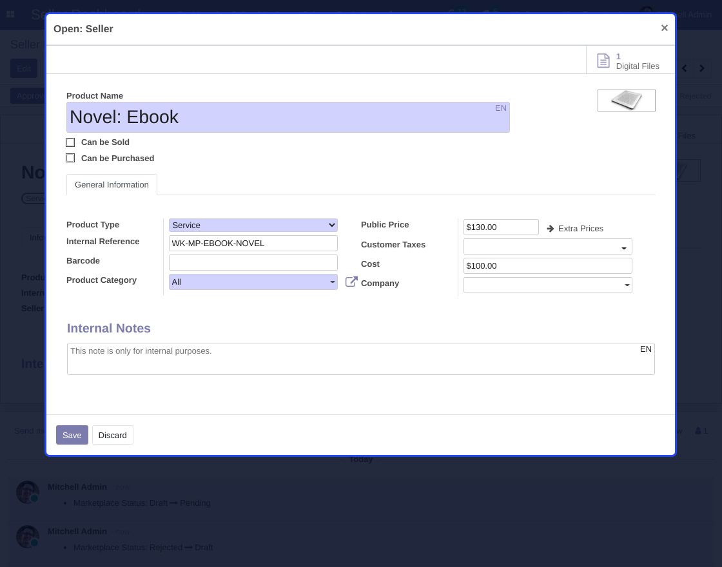722x567 pixels.
Task: Click Marketplace Status: Rejected to Draft text
Action: (143, 547)
